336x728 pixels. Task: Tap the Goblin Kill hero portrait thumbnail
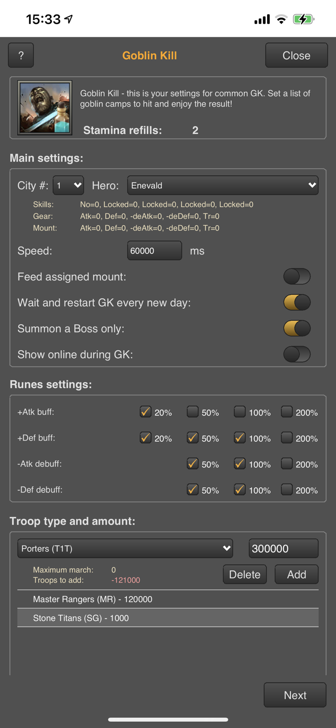45,108
